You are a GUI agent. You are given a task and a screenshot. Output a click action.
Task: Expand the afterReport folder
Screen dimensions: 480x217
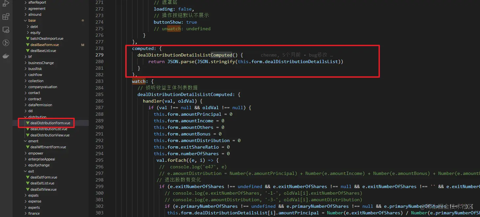37,2
